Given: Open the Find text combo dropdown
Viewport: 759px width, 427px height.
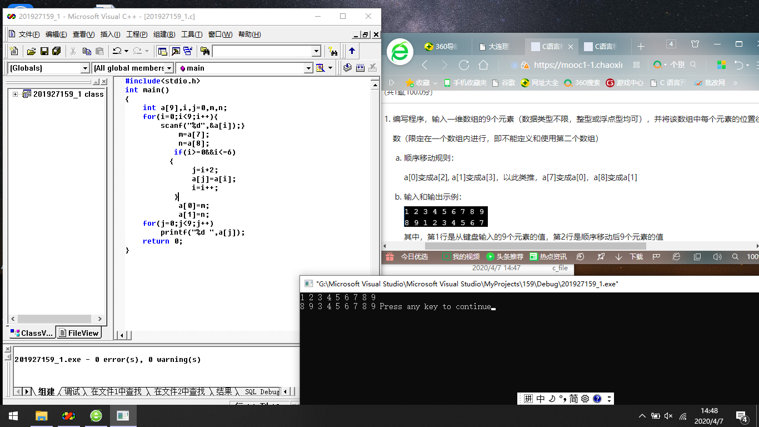Looking at the screenshot, I should click(316, 51).
